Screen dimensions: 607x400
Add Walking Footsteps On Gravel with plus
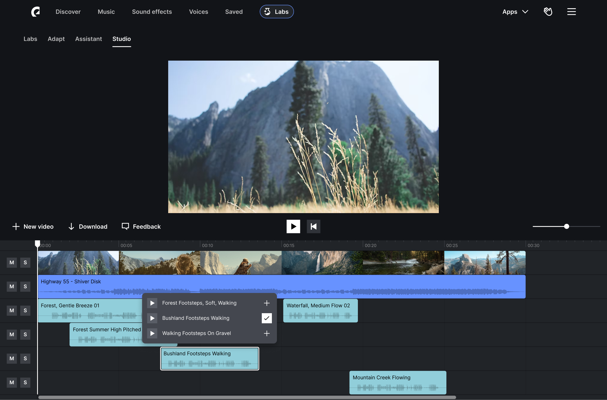pos(267,333)
